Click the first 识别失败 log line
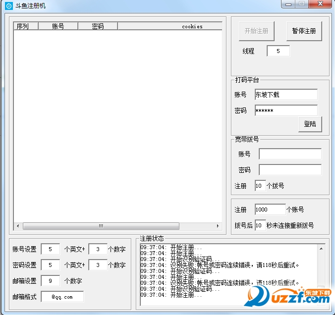 coord(220,265)
